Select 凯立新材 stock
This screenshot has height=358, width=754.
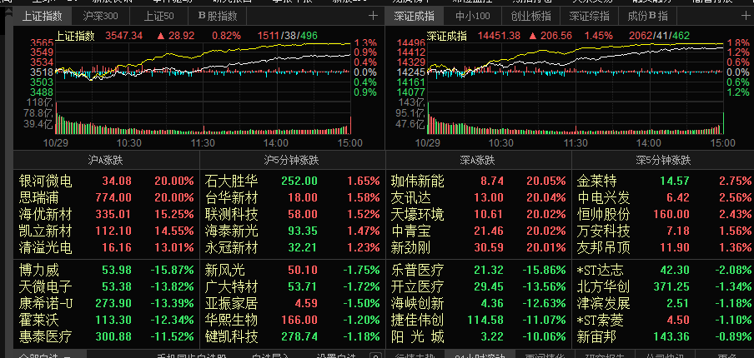tap(106, 231)
